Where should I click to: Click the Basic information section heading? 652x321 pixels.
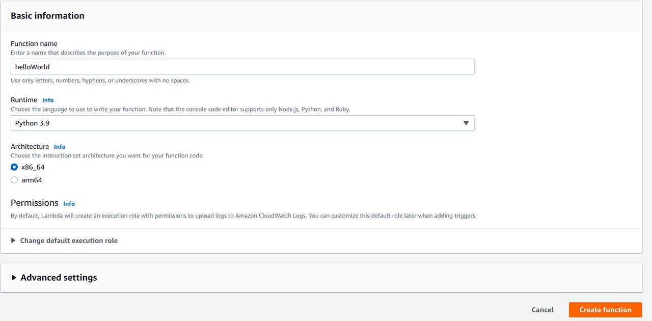[47, 16]
